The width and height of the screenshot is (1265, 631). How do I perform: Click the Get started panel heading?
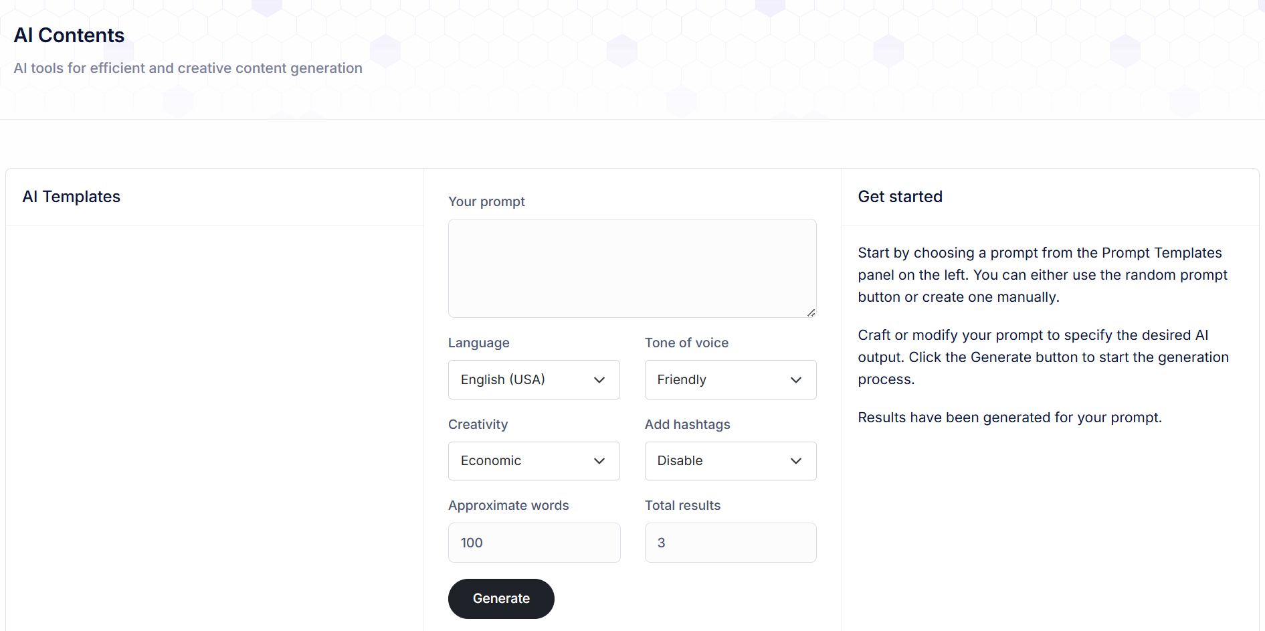900,197
